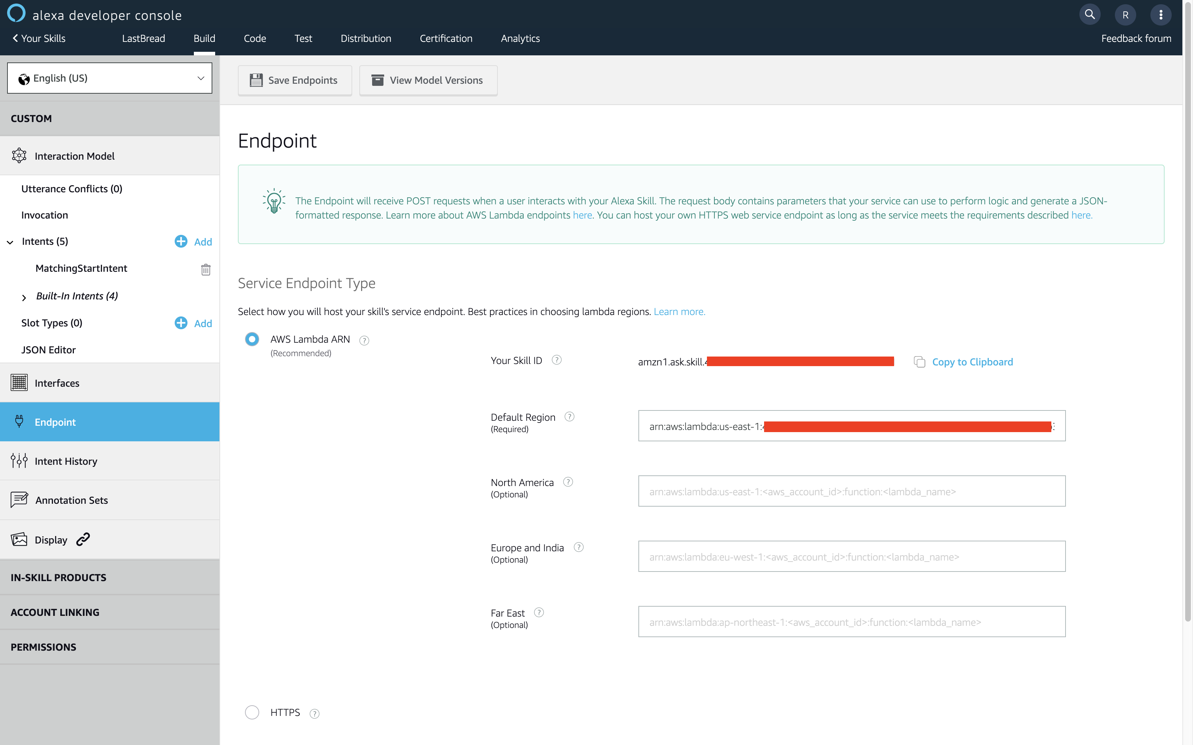Click the LastBread skill name
This screenshot has height=745, width=1193.
(143, 38)
